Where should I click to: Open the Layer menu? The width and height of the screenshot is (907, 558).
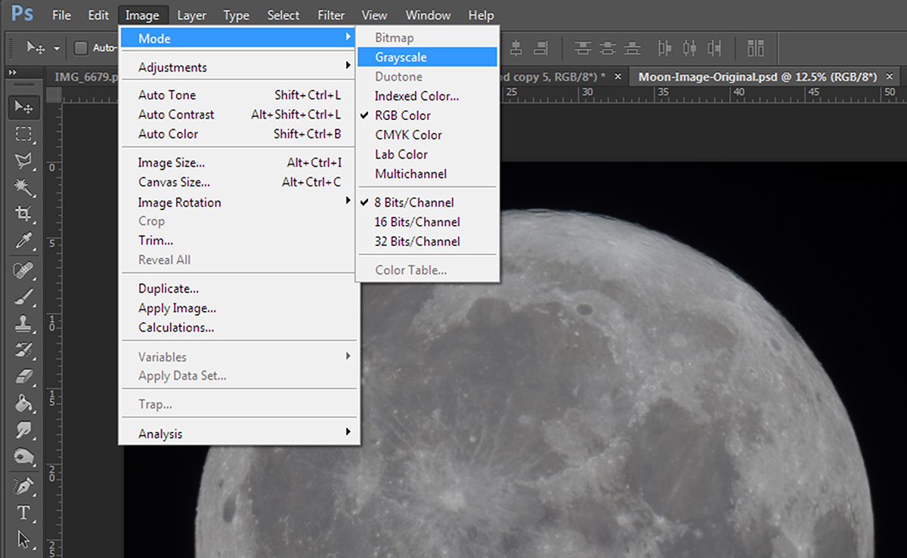(192, 15)
